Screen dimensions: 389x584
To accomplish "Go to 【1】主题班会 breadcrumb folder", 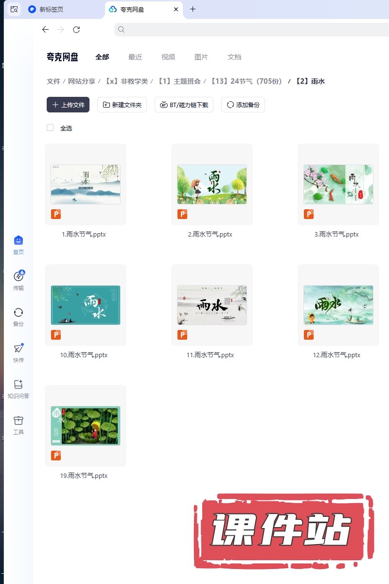I will (x=179, y=81).
